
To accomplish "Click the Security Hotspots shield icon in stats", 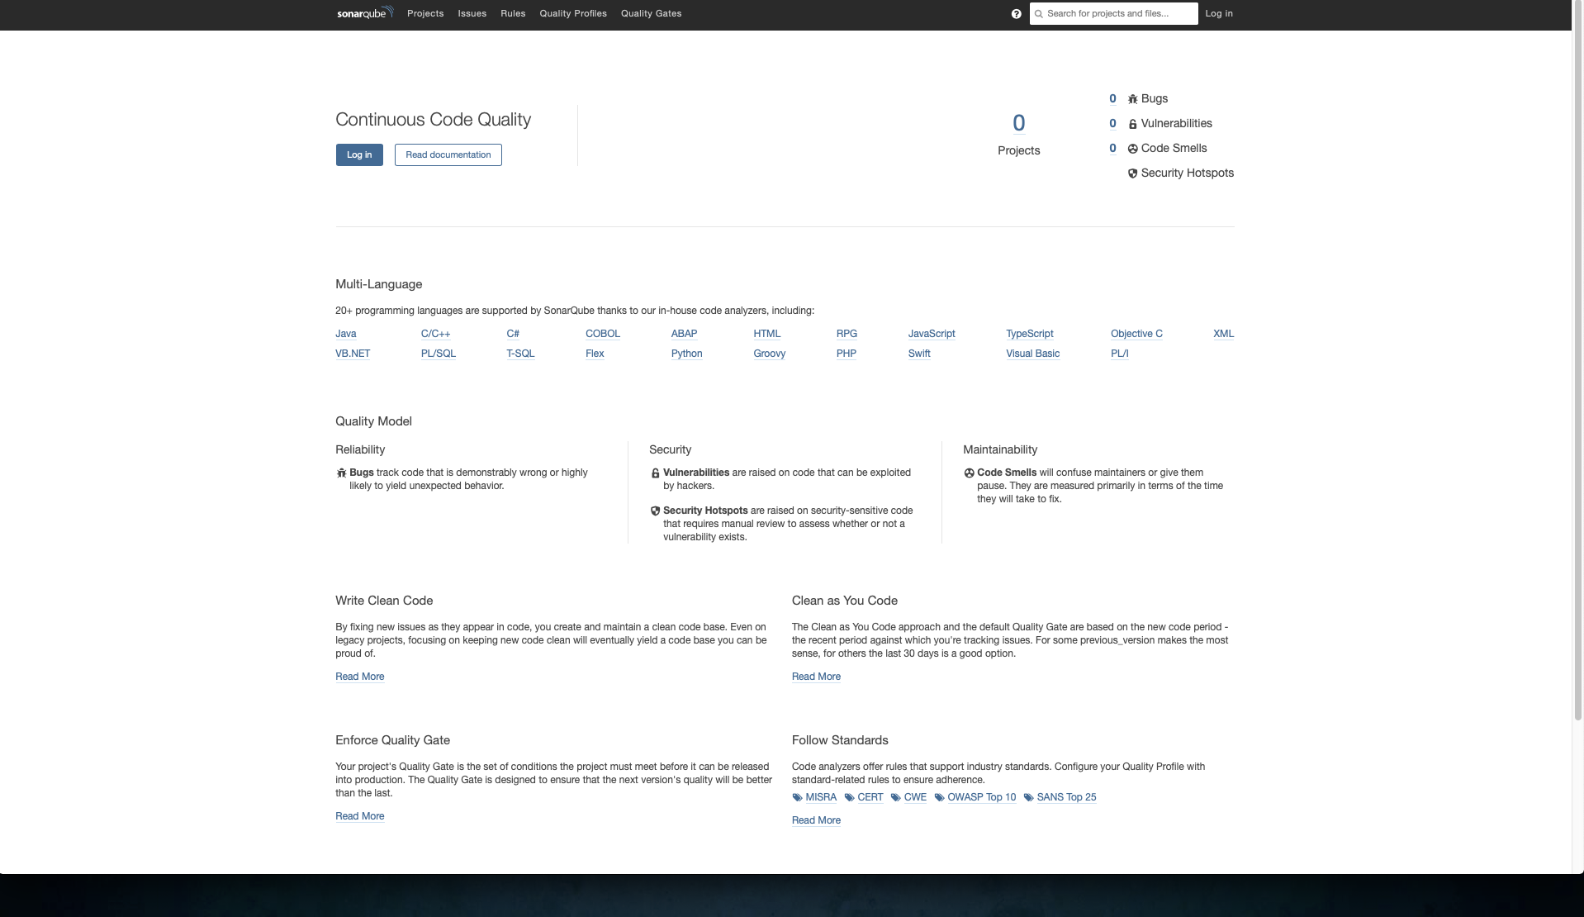I will [1132, 173].
